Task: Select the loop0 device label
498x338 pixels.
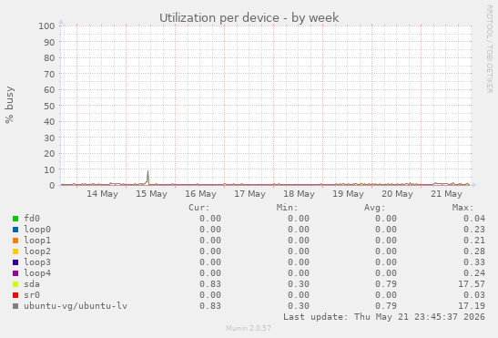Action: click(x=37, y=230)
